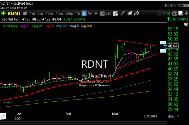Image resolution: width=189 pixels, height=125 pixels.
Task: Open the color palette icon
Action: click(186, 25)
